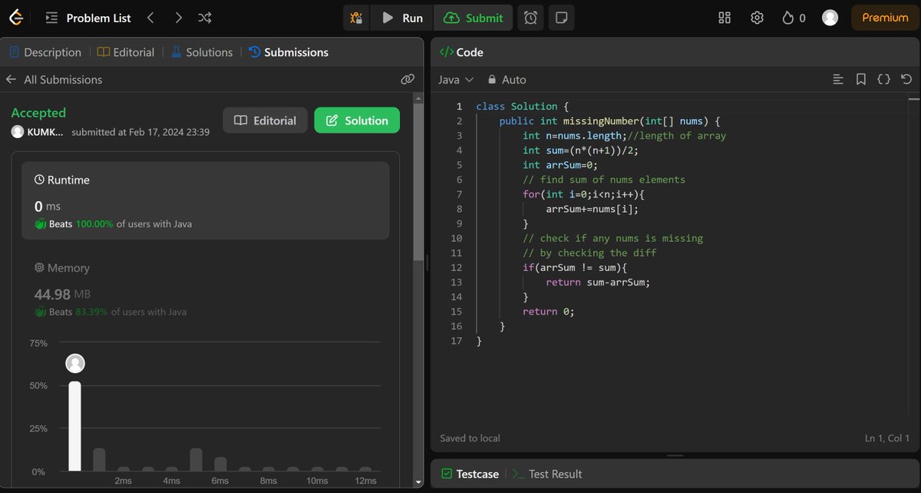921x493 pixels.
Task: Open settings gear icon
Action: tap(758, 18)
